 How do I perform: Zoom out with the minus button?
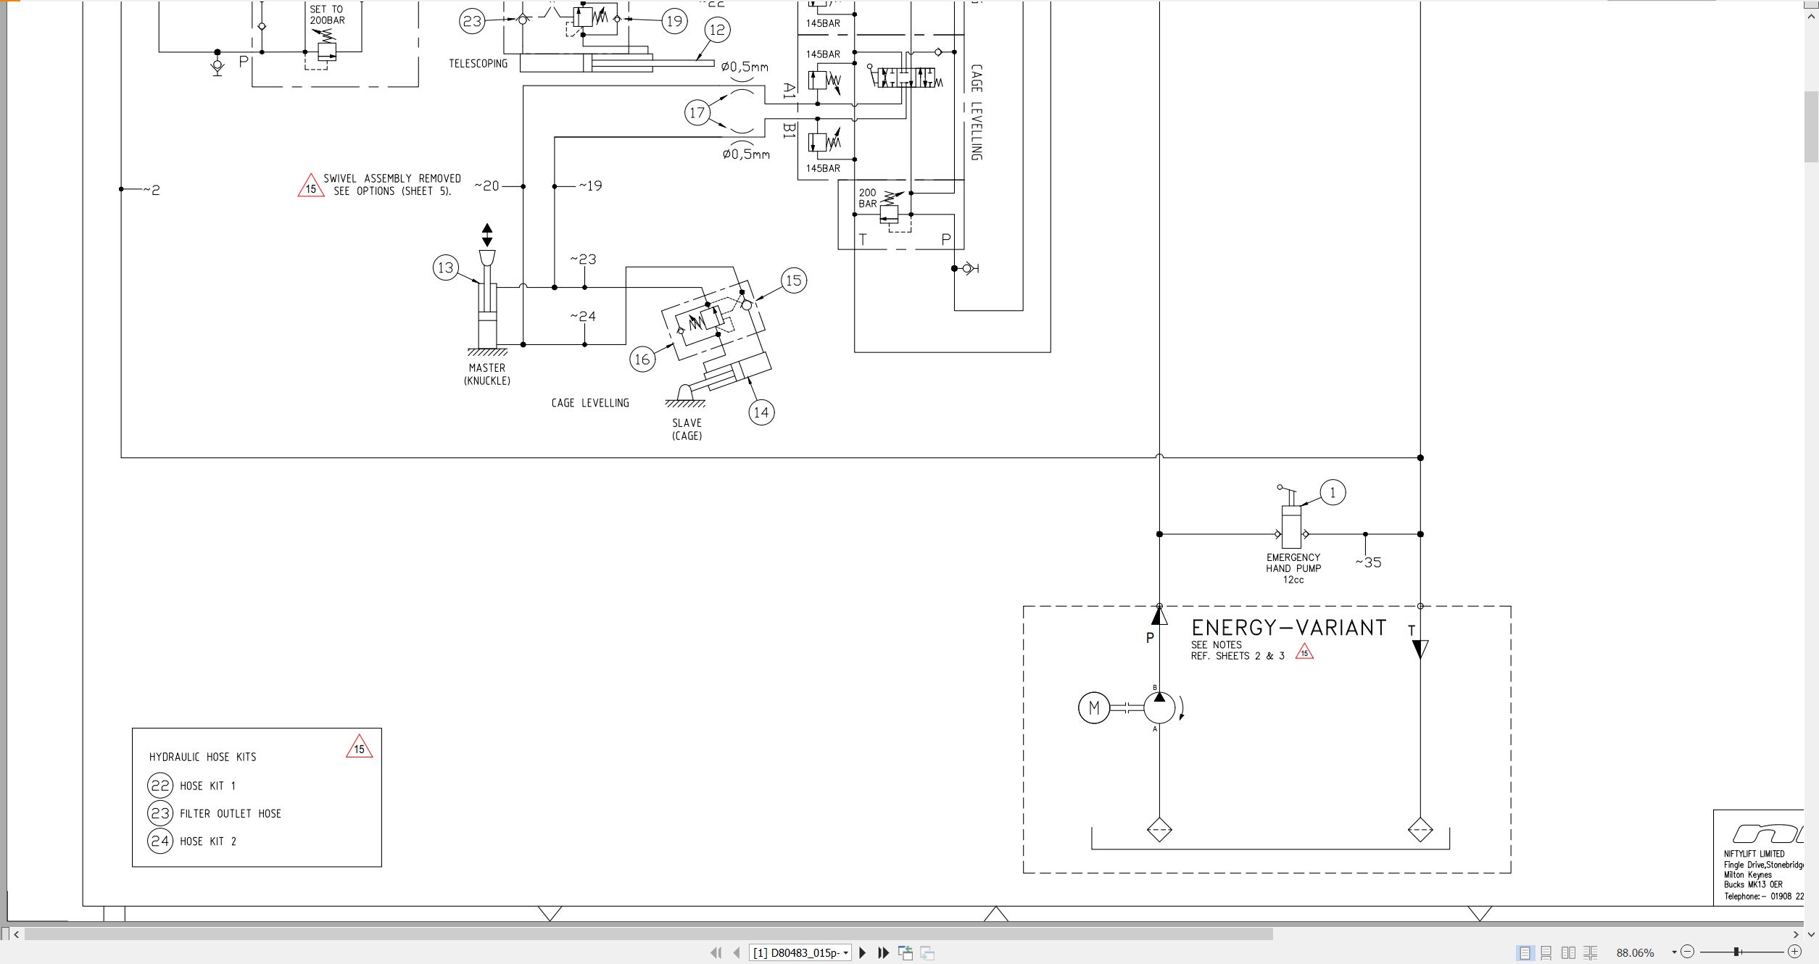coord(1687,952)
